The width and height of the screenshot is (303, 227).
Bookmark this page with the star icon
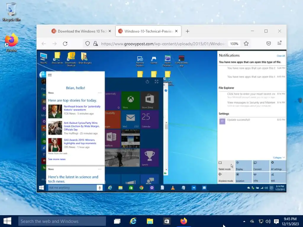(246, 44)
